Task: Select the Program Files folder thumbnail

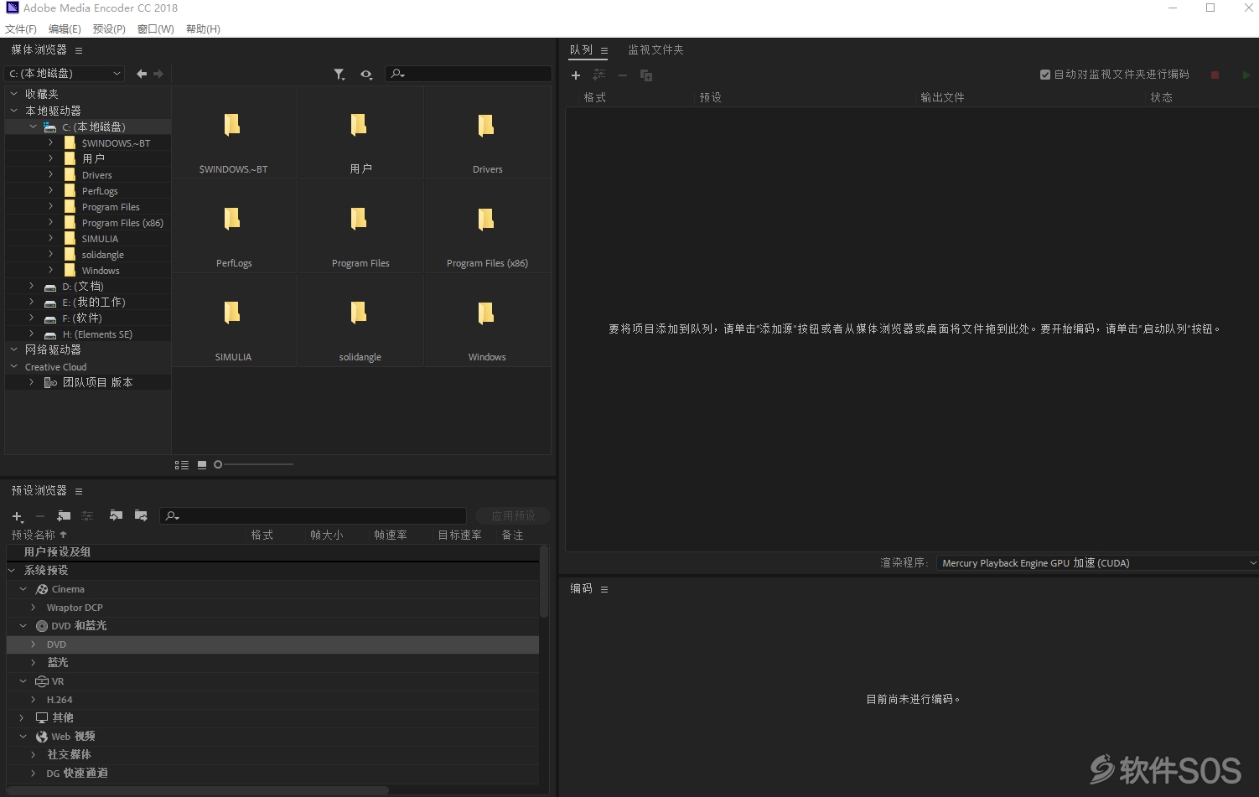Action: point(360,226)
